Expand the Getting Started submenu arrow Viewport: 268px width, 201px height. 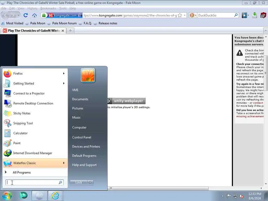tap(64, 83)
